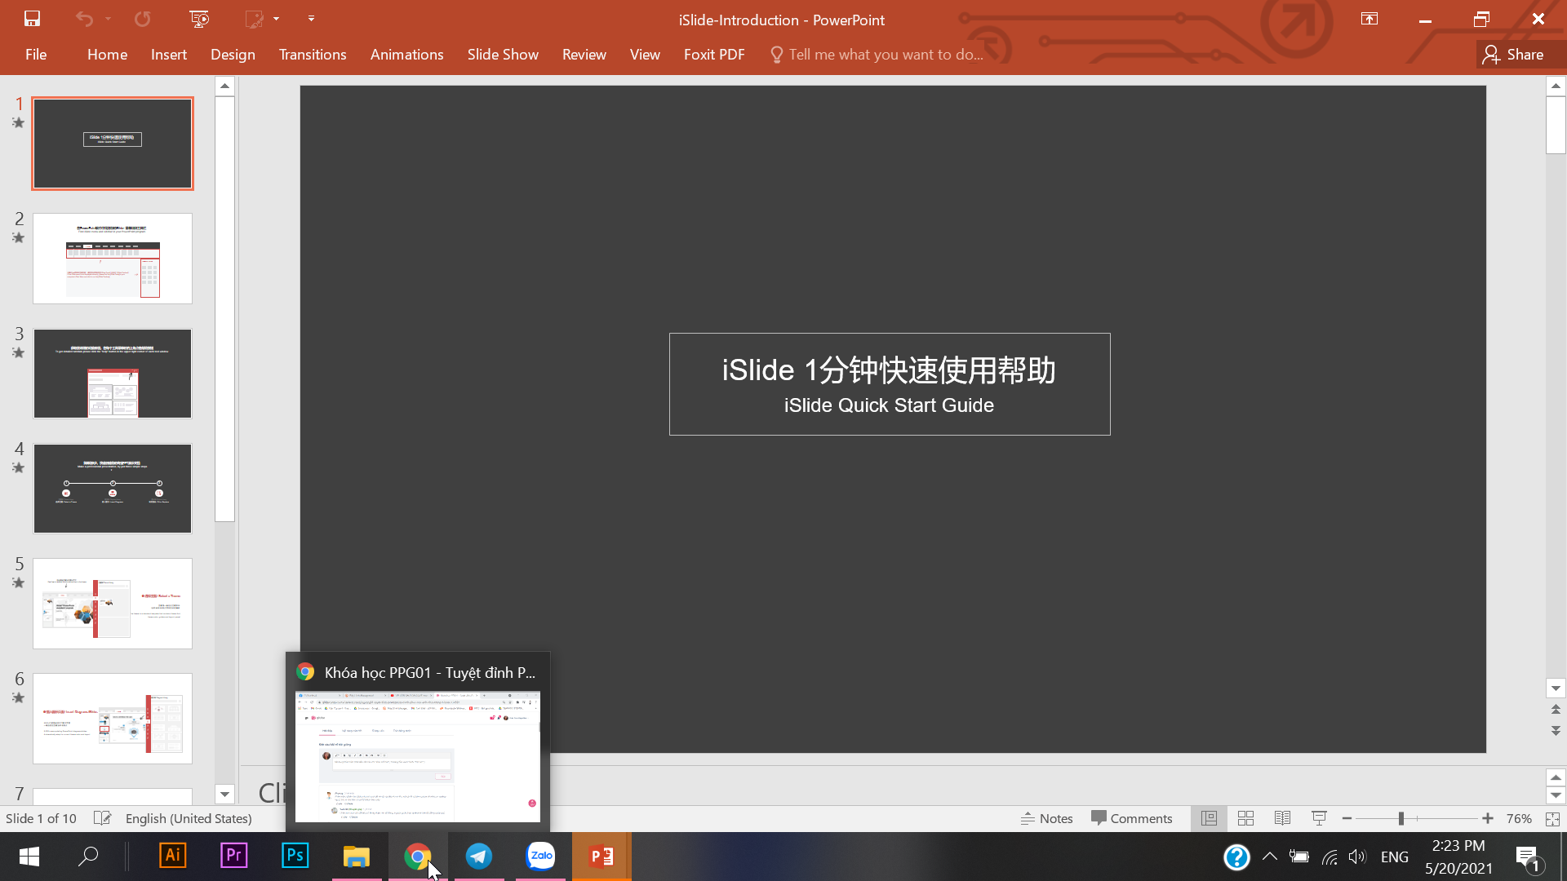Image resolution: width=1567 pixels, height=881 pixels.
Task: Click the Slide 1 of 10 indicator
Action: pyautogui.click(x=41, y=818)
